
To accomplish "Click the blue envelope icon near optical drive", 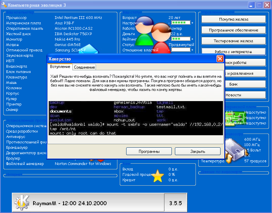I will [x=89, y=49].
